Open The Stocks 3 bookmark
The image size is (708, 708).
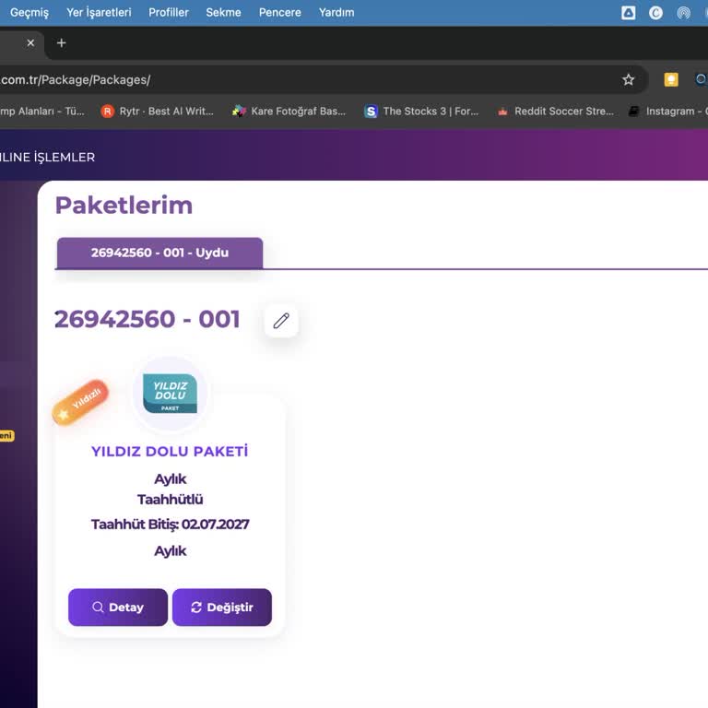click(x=421, y=111)
